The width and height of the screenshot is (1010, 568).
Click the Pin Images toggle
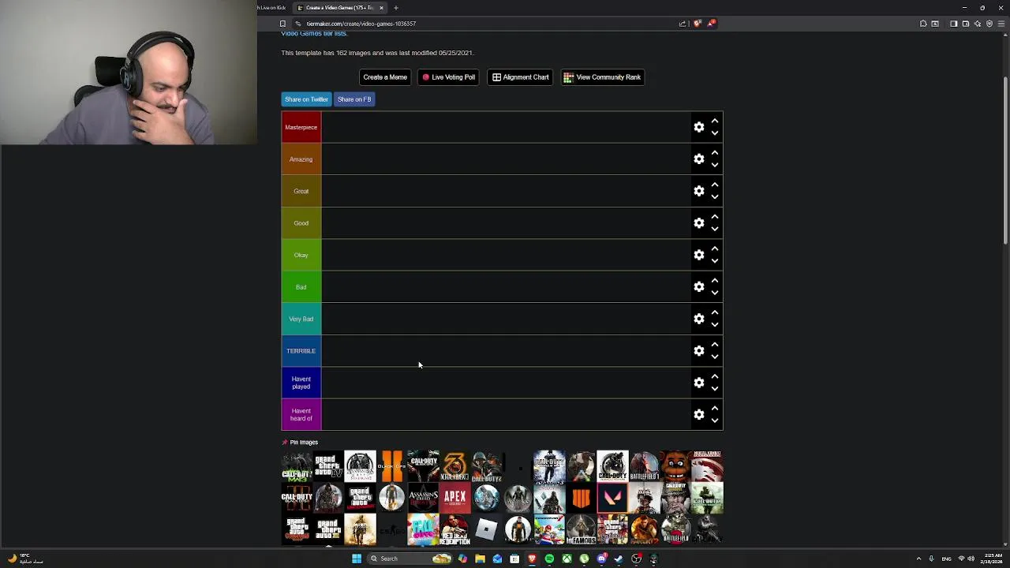(x=300, y=443)
